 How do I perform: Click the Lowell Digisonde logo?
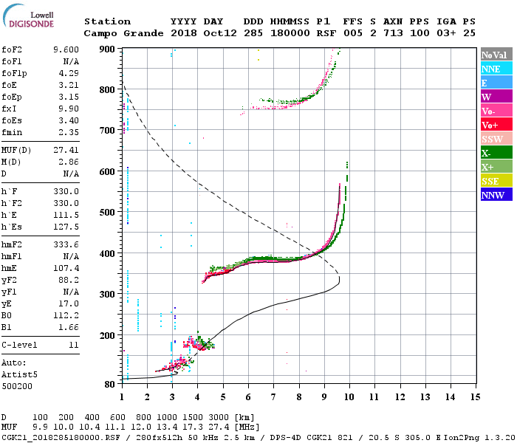pyautogui.click(x=28, y=16)
